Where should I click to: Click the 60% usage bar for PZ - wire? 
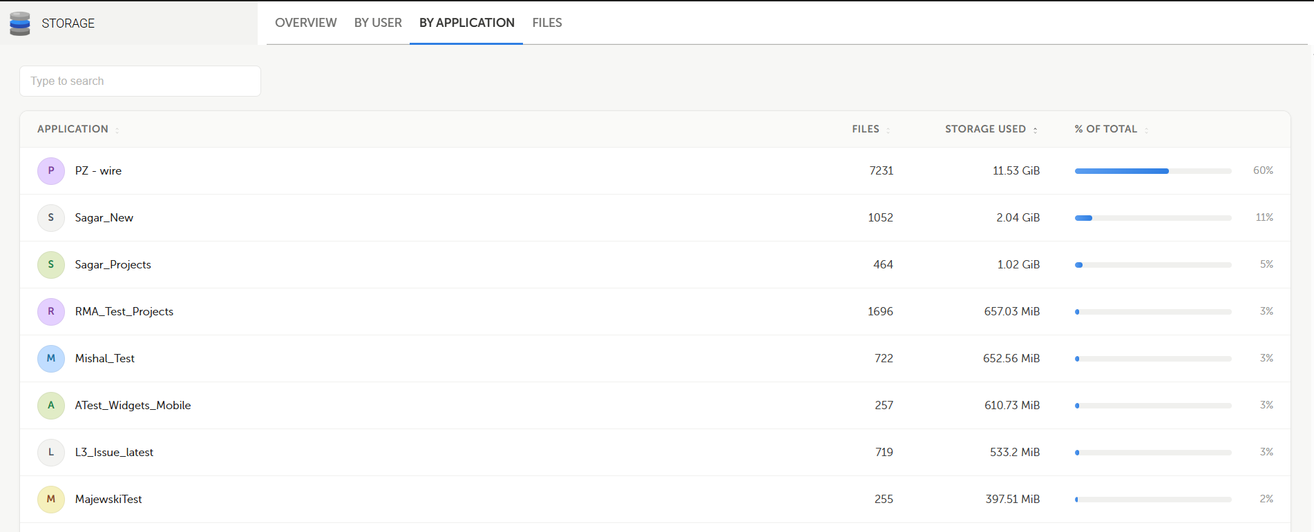point(1153,171)
